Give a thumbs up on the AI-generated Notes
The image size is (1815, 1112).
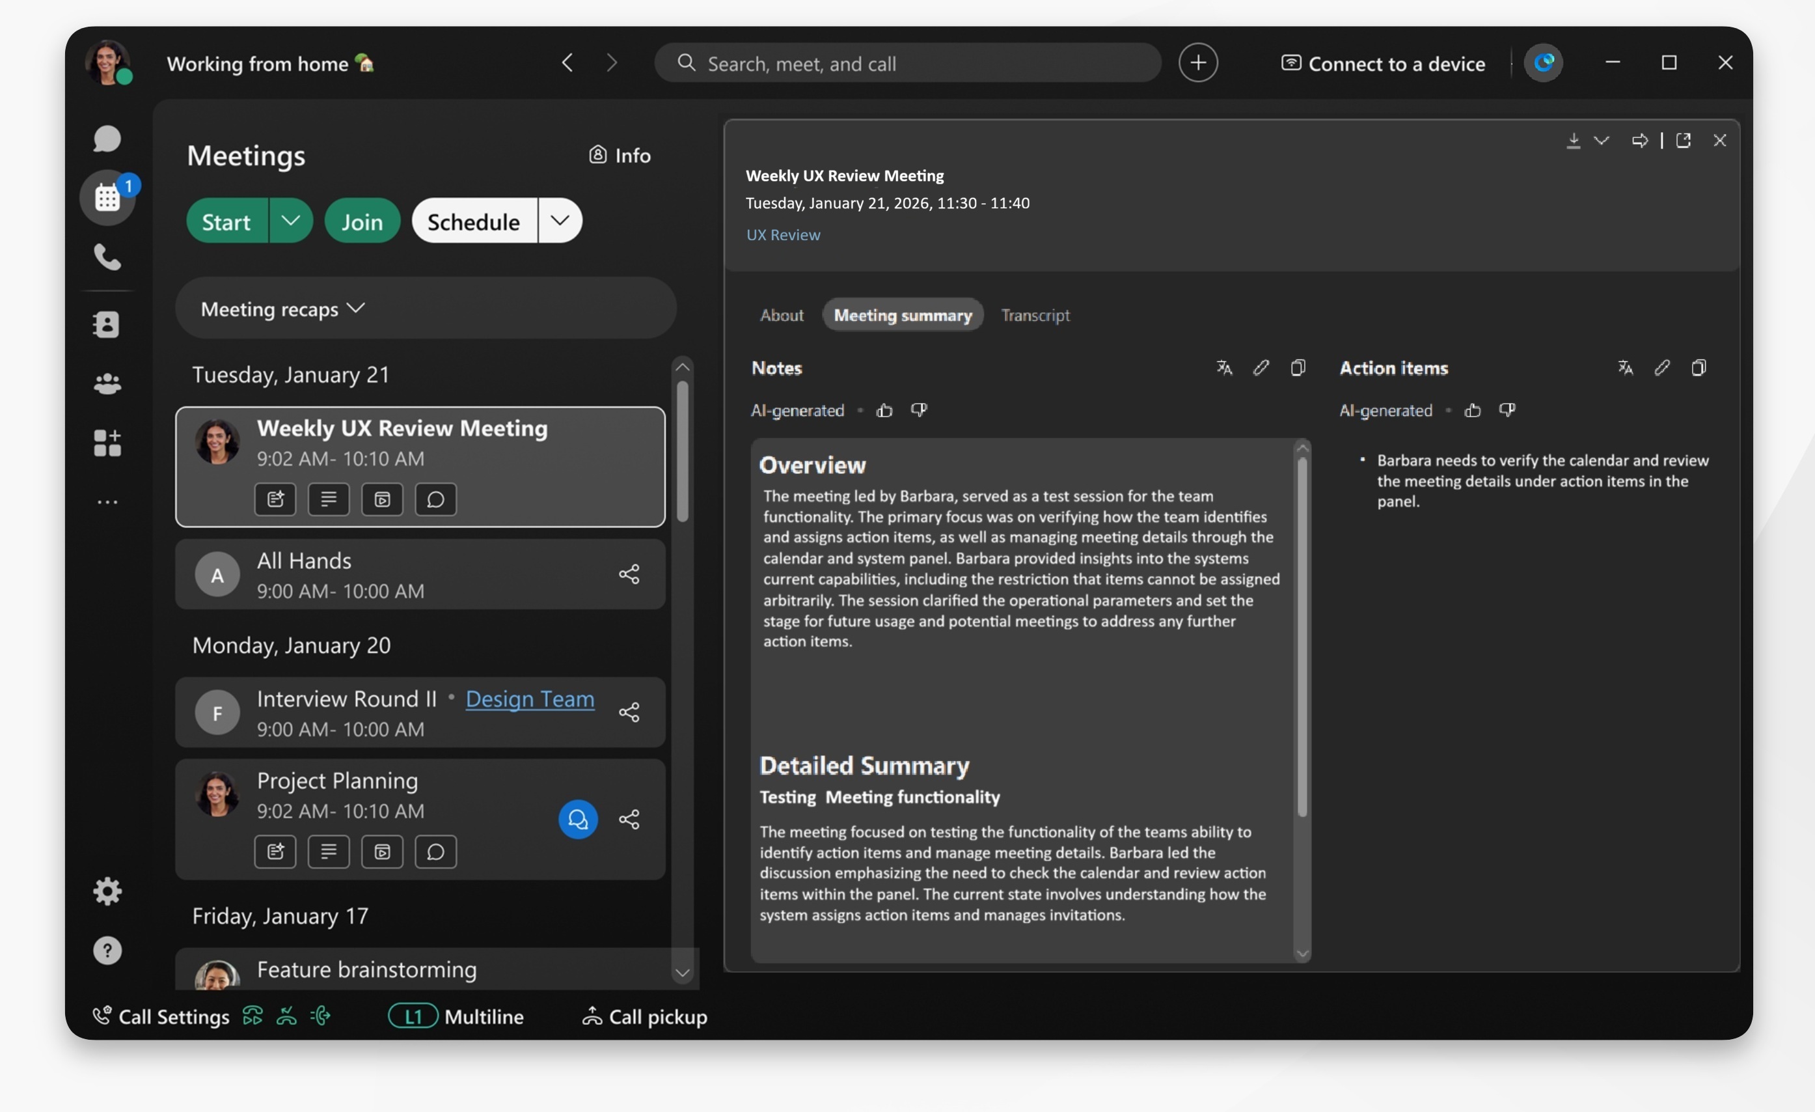[884, 410]
